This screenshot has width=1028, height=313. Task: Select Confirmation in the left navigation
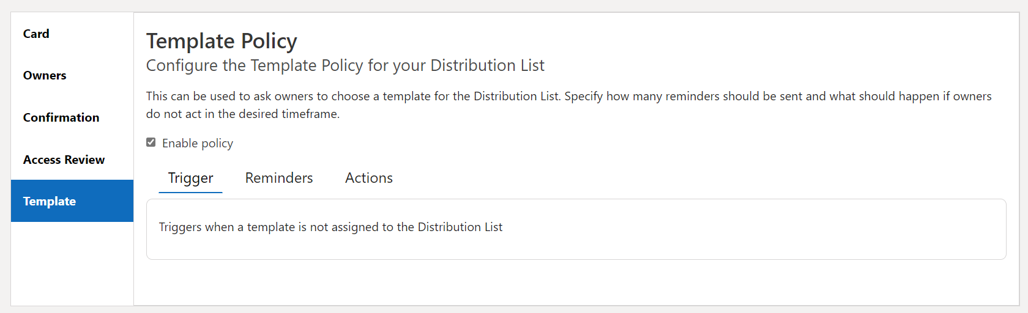[61, 117]
